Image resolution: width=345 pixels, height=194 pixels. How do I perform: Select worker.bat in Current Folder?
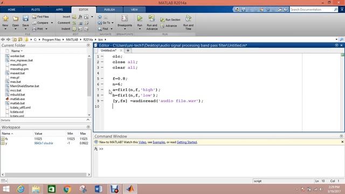point(17,56)
